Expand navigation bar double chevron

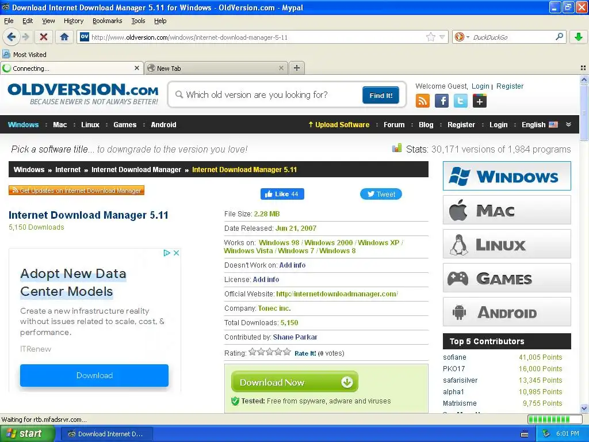tap(568, 124)
